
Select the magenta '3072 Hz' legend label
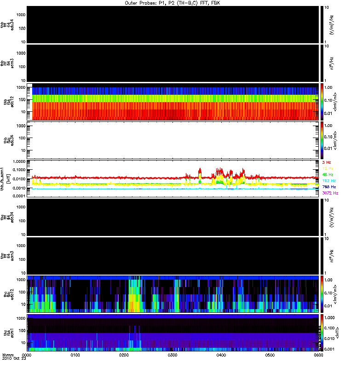tap(330, 193)
